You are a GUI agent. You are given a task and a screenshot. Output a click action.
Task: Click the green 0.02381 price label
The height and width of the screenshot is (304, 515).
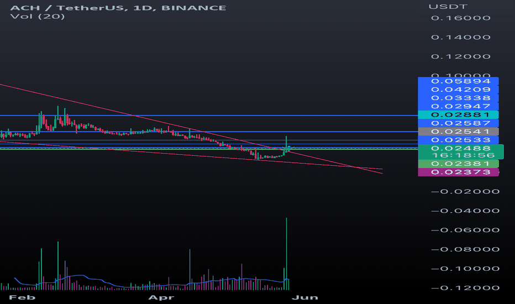pos(458,164)
